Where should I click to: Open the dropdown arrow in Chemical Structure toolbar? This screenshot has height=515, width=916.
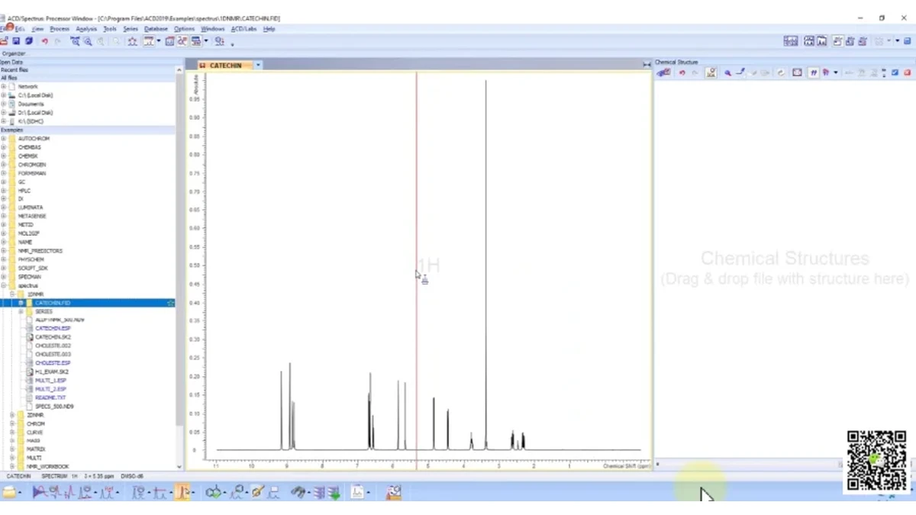coord(836,72)
